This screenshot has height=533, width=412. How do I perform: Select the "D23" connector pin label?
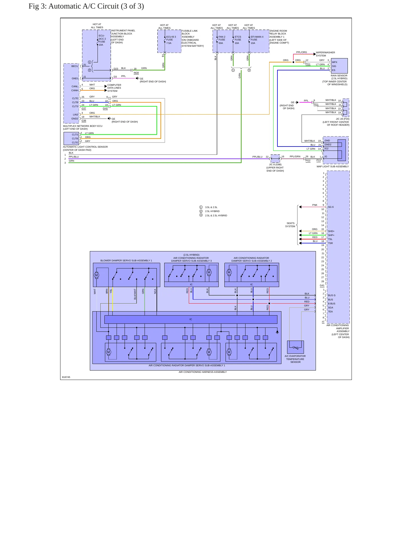tap(116, 69)
